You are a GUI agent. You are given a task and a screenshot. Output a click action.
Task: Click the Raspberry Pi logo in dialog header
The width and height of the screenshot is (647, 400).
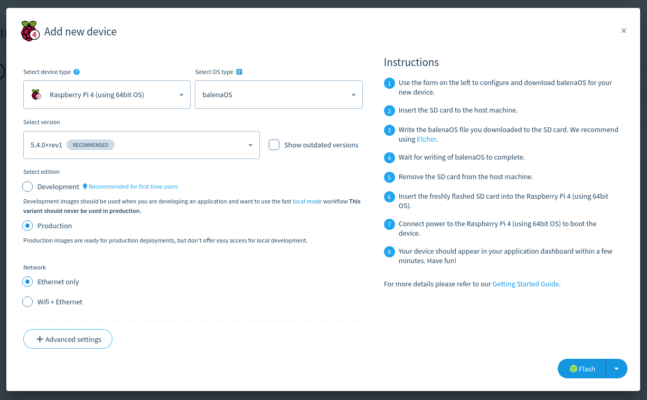(30, 31)
